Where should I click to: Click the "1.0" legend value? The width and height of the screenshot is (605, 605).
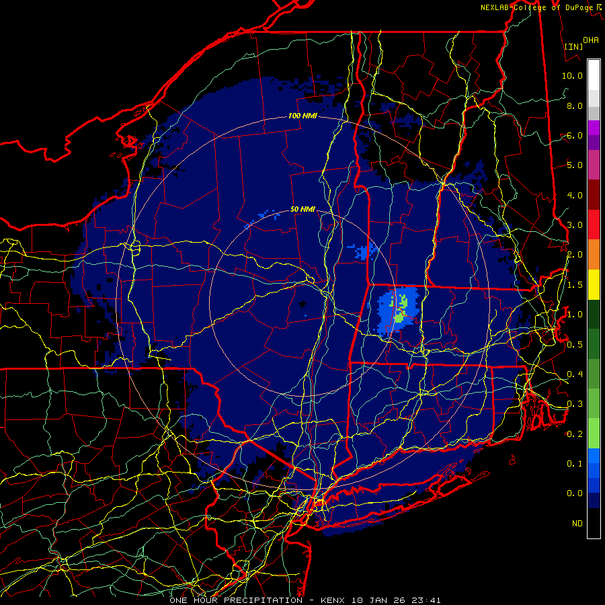click(x=575, y=315)
